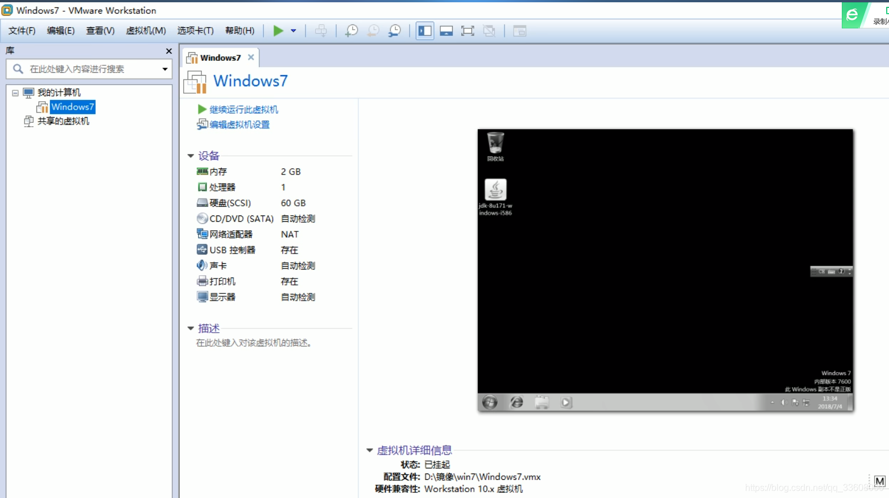Open the 编辑(E) menu
Image resolution: width=889 pixels, height=498 pixels.
pyautogui.click(x=61, y=31)
